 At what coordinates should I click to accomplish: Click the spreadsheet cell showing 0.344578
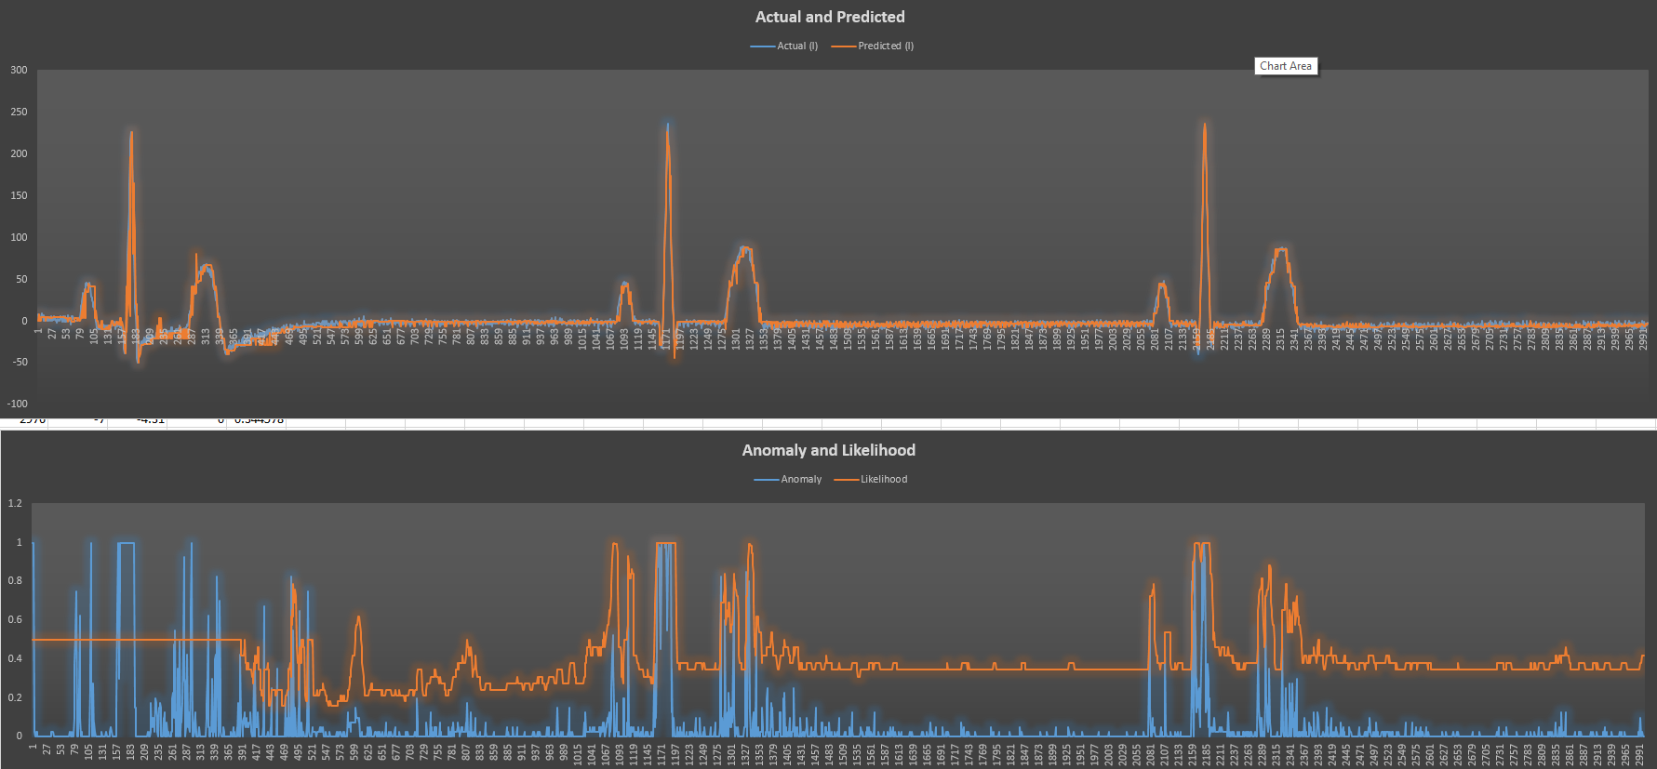[257, 421]
